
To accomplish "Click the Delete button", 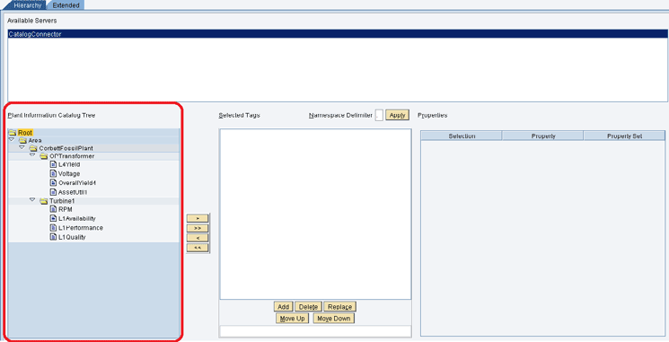I will (308, 307).
